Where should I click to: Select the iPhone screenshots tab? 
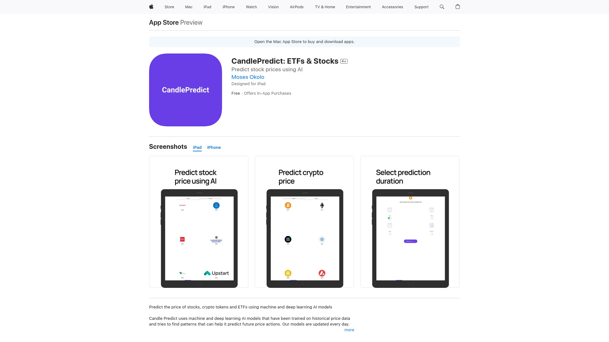click(214, 147)
